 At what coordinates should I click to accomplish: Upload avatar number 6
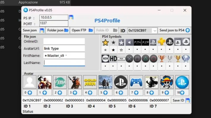coord(121,93)
